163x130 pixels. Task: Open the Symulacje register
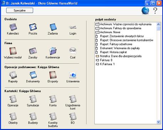coord(33,99)
